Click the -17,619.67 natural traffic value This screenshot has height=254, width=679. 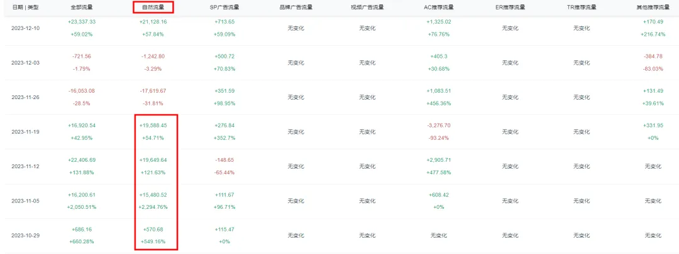point(153,91)
